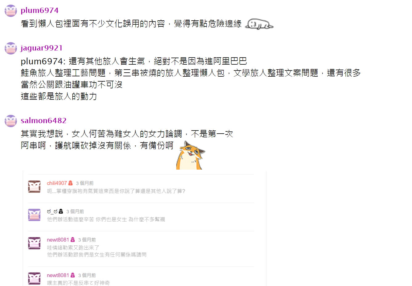The height and width of the screenshot is (286, 412).
Task: Click the badge icon beside first newt8081
Action: (x=73, y=240)
